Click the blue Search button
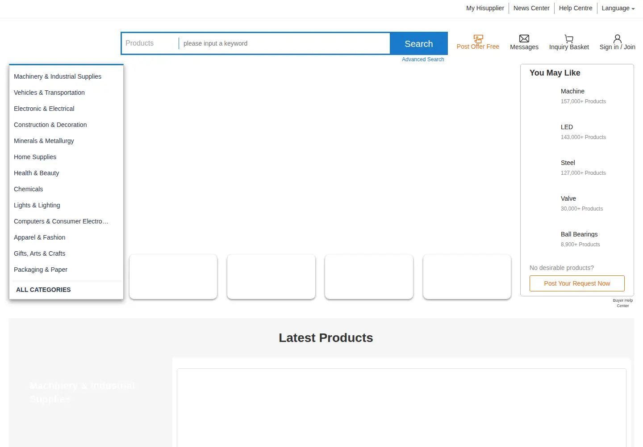Image resolution: width=643 pixels, height=447 pixels. [419, 43]
